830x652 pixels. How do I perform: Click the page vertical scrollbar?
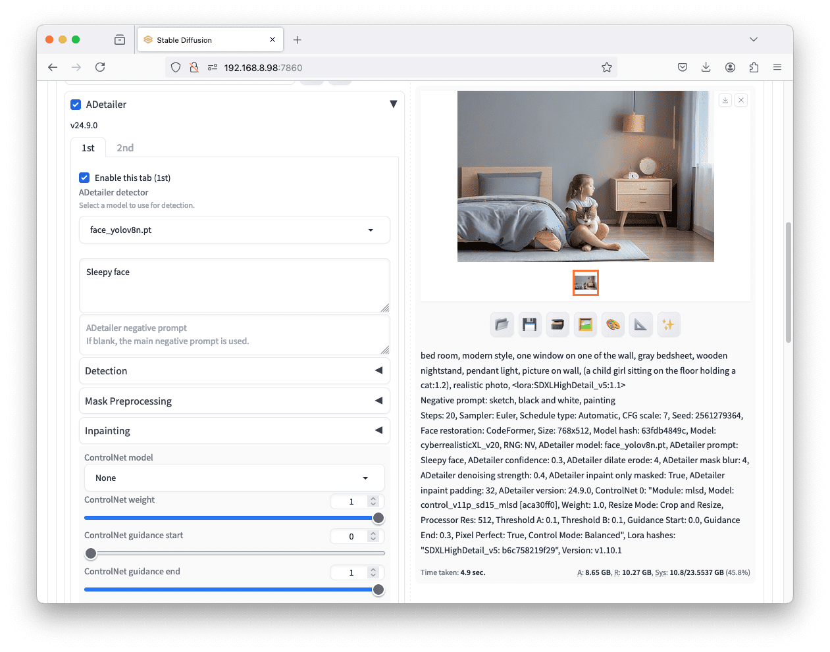coord(788,282)
